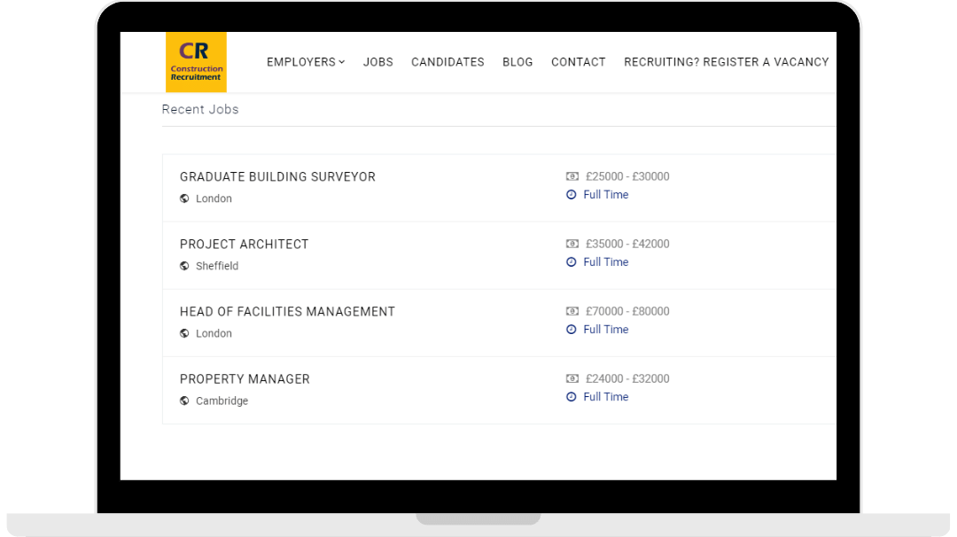Click clock icon in Graduate Building Surveyor row

(572, 195)
